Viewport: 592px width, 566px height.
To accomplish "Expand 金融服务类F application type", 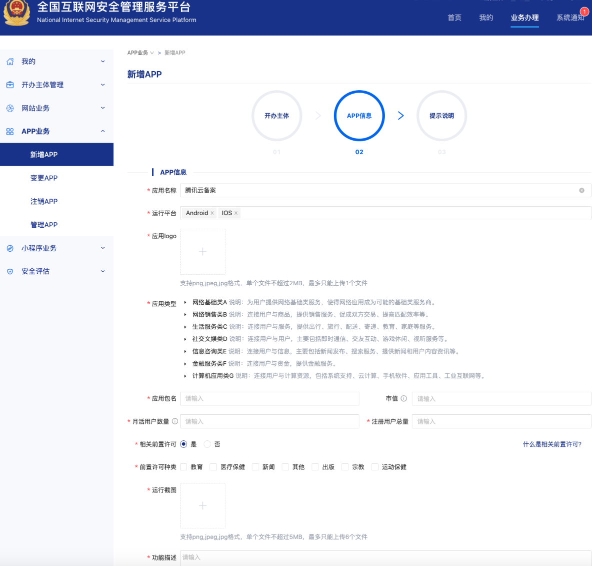I will (x=185, y=363).
